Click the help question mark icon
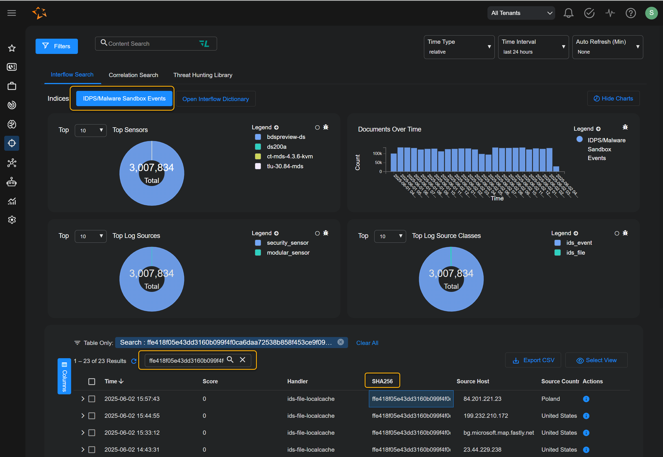The width and height of the screenshot is (663, 457). point(630,13)
